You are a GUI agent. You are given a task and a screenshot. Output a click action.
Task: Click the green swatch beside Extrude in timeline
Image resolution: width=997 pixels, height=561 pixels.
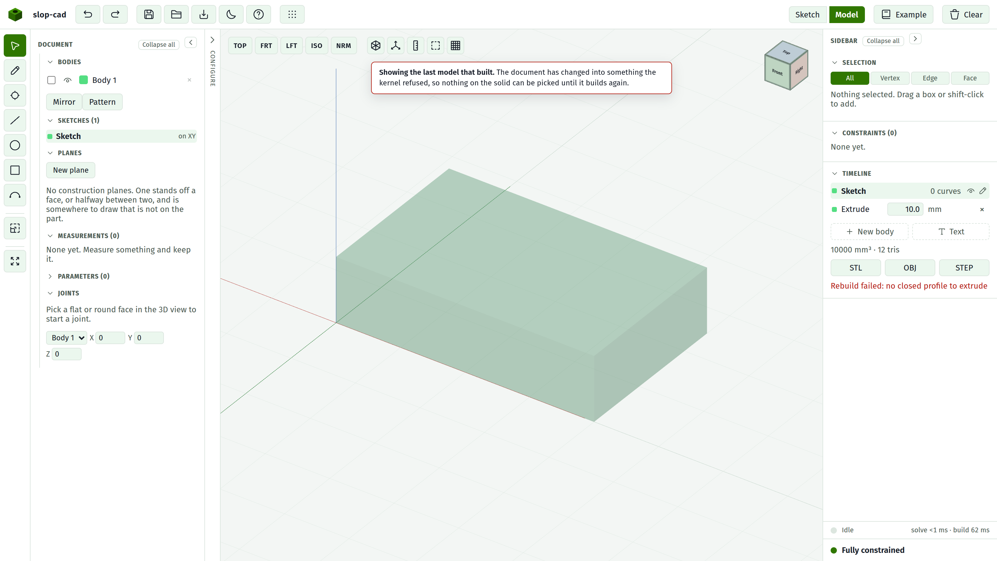[x=834, y=209]
